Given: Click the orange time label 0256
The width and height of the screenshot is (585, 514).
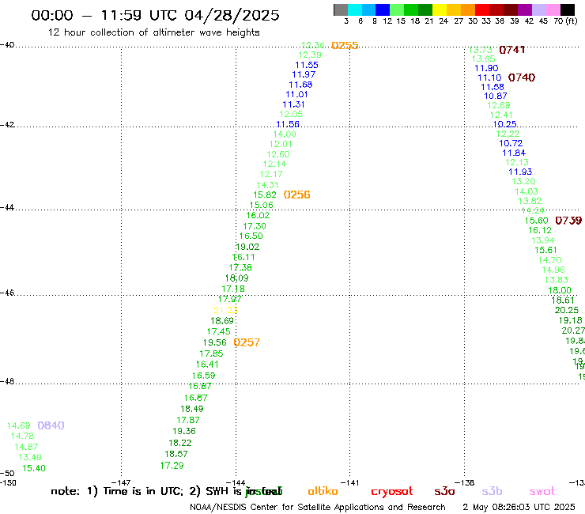Looking at the screenshot, I should tap(297, 195).
